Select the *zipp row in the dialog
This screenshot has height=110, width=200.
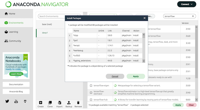click(x=105, y=36)
